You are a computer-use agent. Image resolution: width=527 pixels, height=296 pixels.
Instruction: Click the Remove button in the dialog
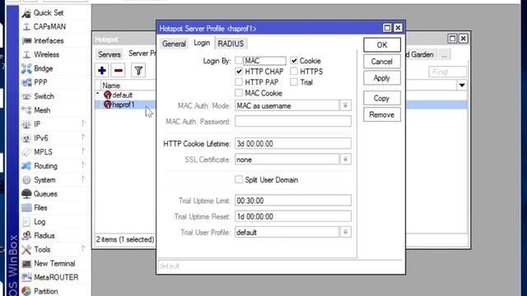pyautogui.click(x=382, y=115)
